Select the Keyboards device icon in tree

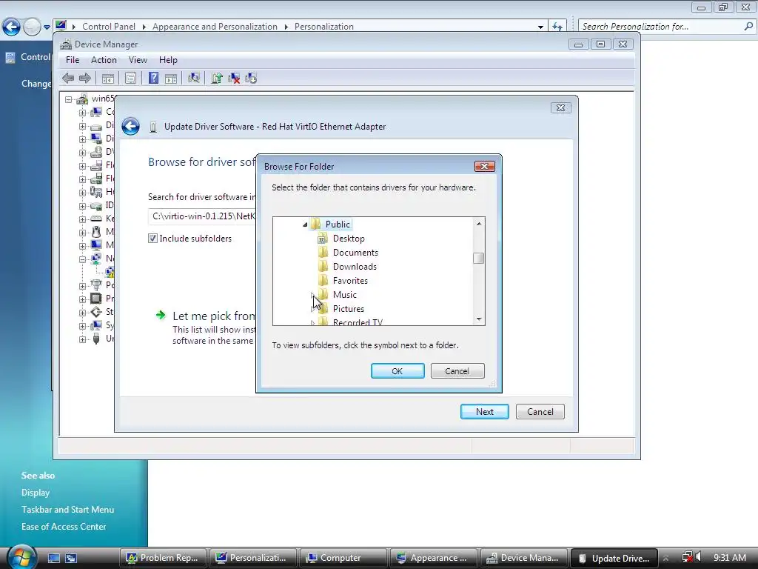tap(96, 219)
